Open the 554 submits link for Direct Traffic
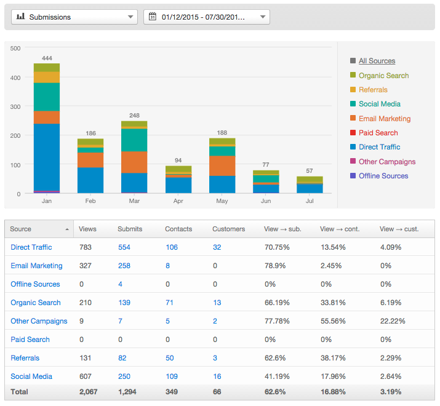This screenshot has width=440, height=406. click(125, 247)
